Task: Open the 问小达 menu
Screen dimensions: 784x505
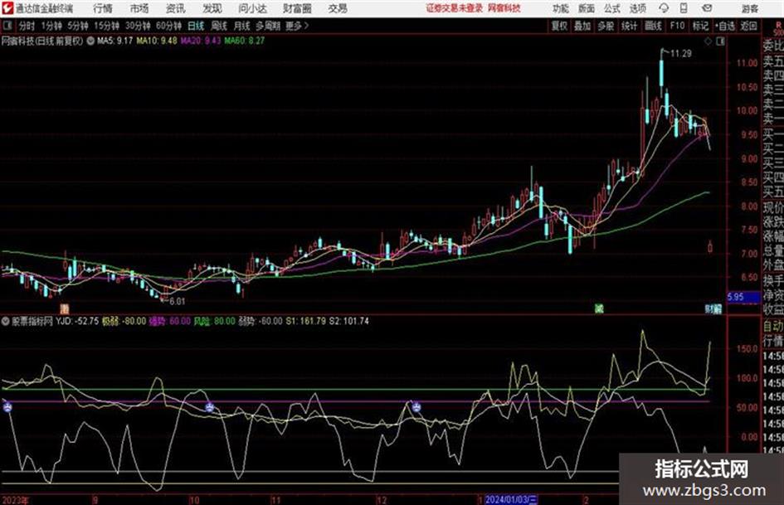Action: tap(252, 8)
